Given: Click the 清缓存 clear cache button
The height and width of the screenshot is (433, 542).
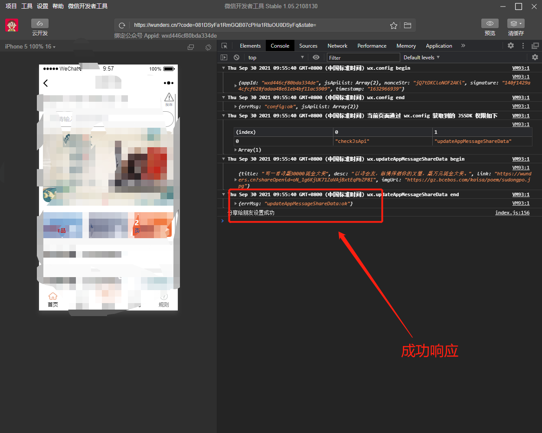Looking at the screenshot, I should click(x=516, y=23).
